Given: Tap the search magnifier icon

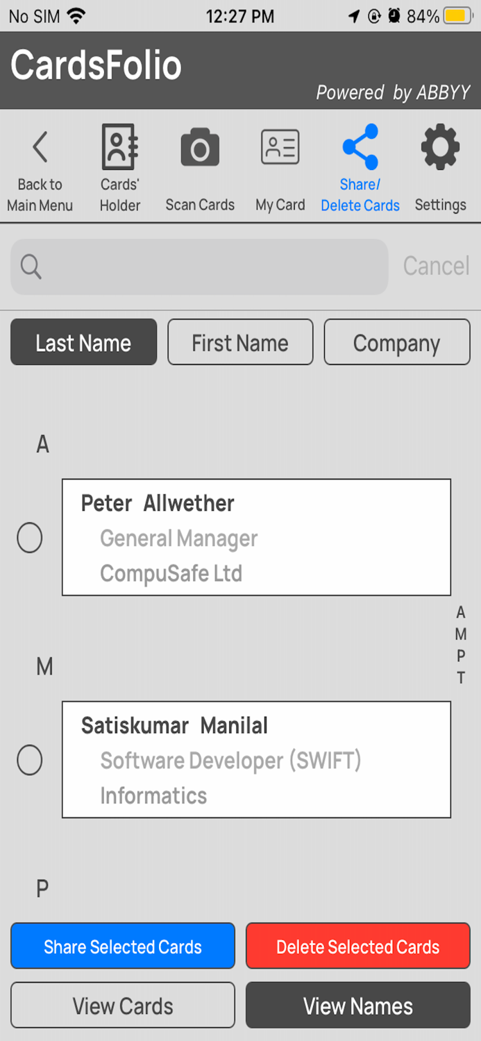Looking at the screenshot, I should point(31,266).
